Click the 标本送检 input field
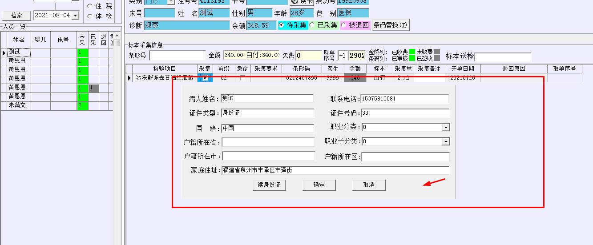 point(503,57)
